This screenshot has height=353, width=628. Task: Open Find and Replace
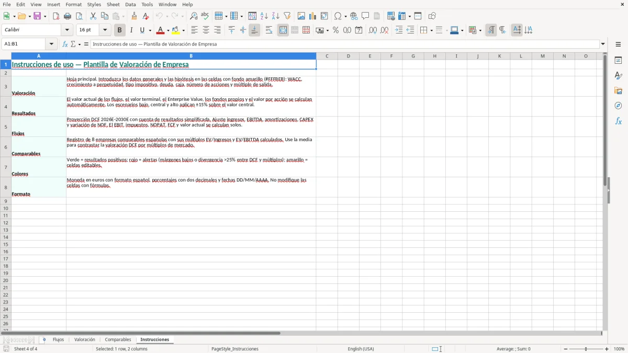click(194, 16)
